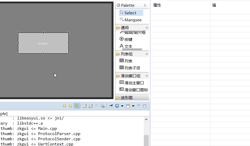Toggle the console scroll lock icon

(91, 106)
